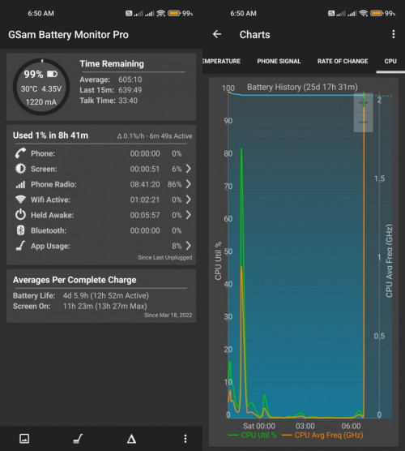This screenshot has height=451, width=405.
Task: Expand Wifi Active details chevron
Action: point(189,200)
